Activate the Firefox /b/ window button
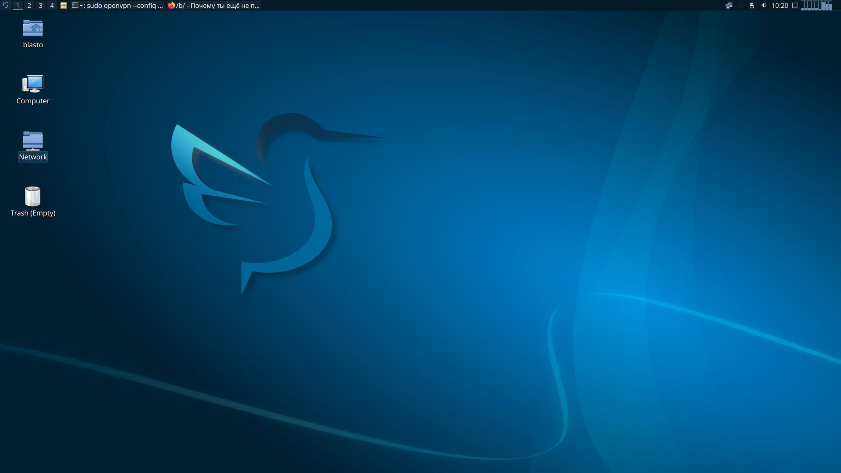This screenshot has width=841, height=473. [x=214, y=5]
